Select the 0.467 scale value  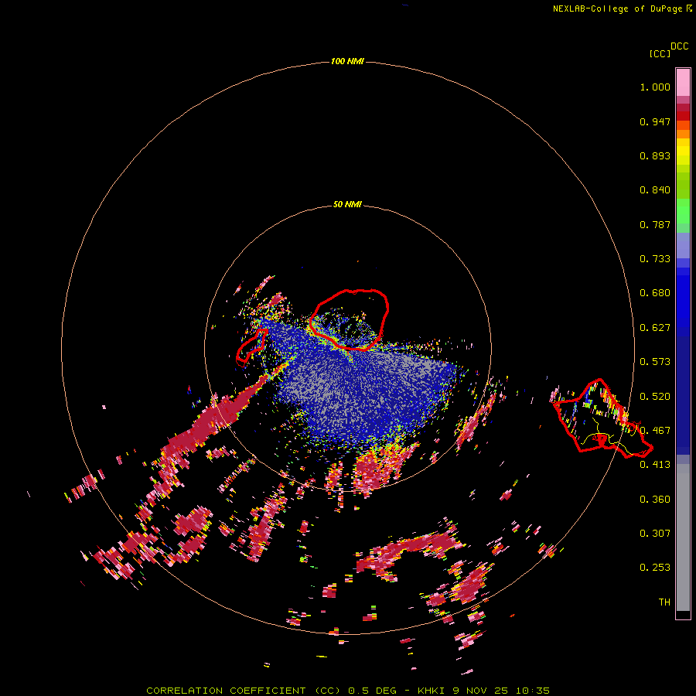(655, 430)
